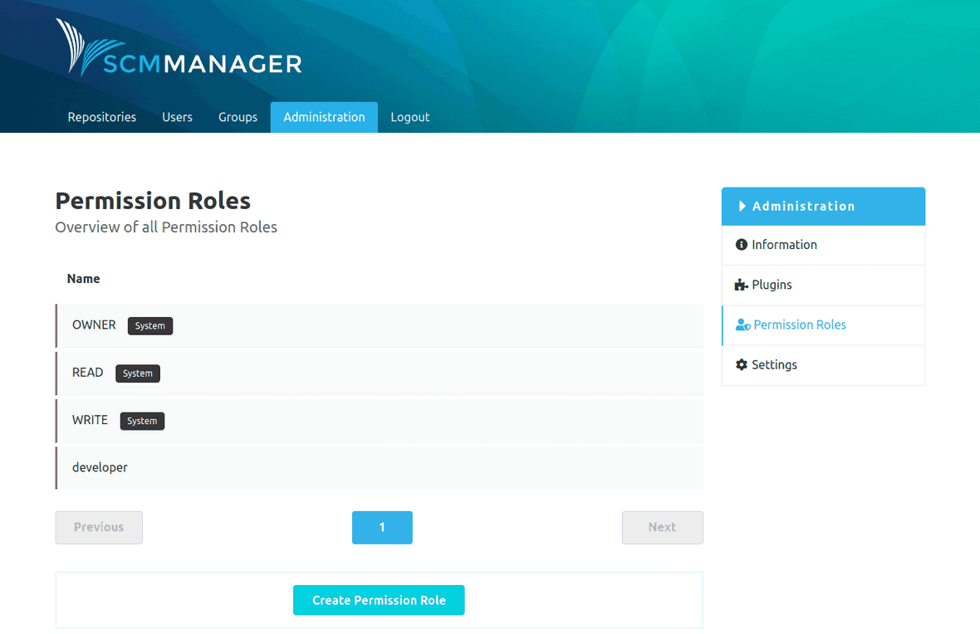The image size is (980, 634).
Task: Click the Logout menu item
Action: point(409,117)
